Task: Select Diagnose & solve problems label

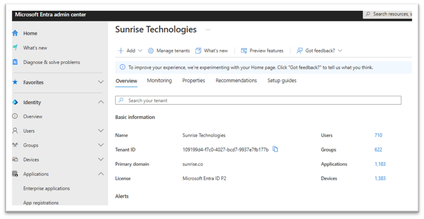Action: [52, 62]
